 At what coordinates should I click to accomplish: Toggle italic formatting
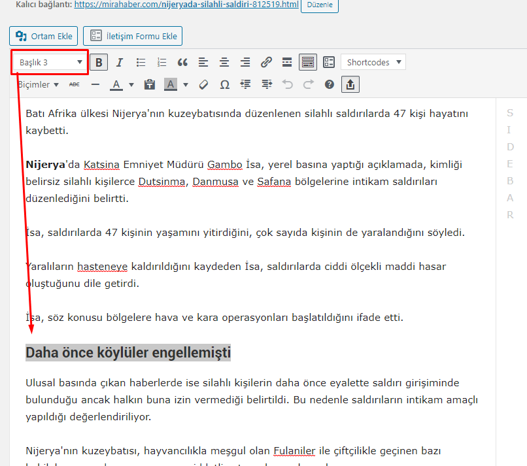(119, 62)
